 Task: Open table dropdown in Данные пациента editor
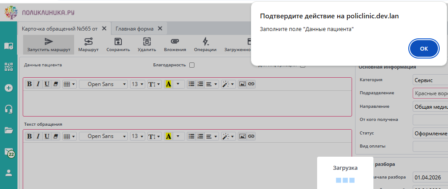tap(69, 84)
